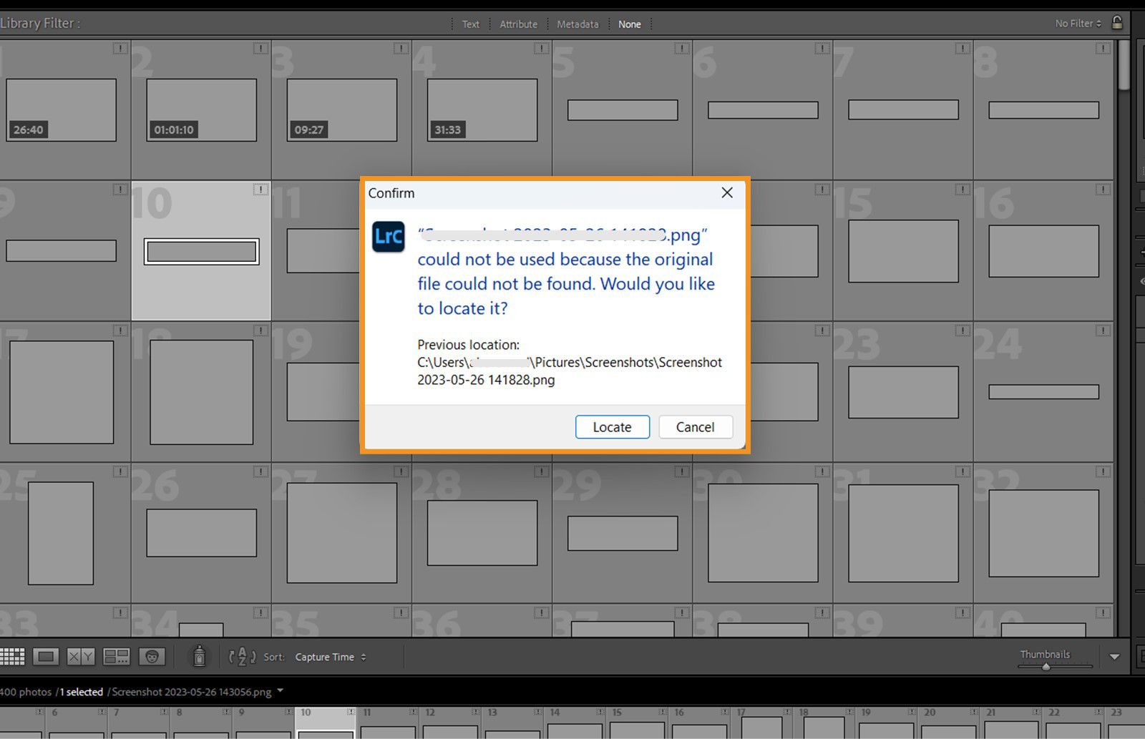Select video thumbnail with duration 09:27

341,109
